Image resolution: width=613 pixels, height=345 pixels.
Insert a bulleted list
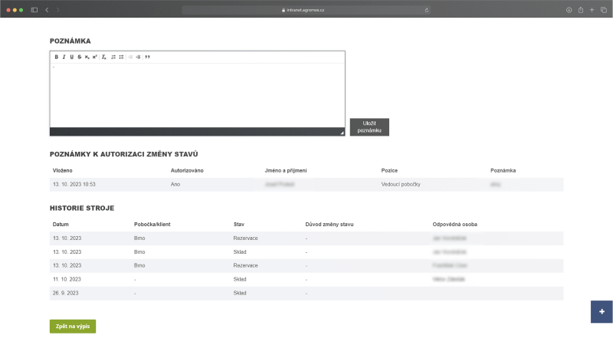click(121, 57)
